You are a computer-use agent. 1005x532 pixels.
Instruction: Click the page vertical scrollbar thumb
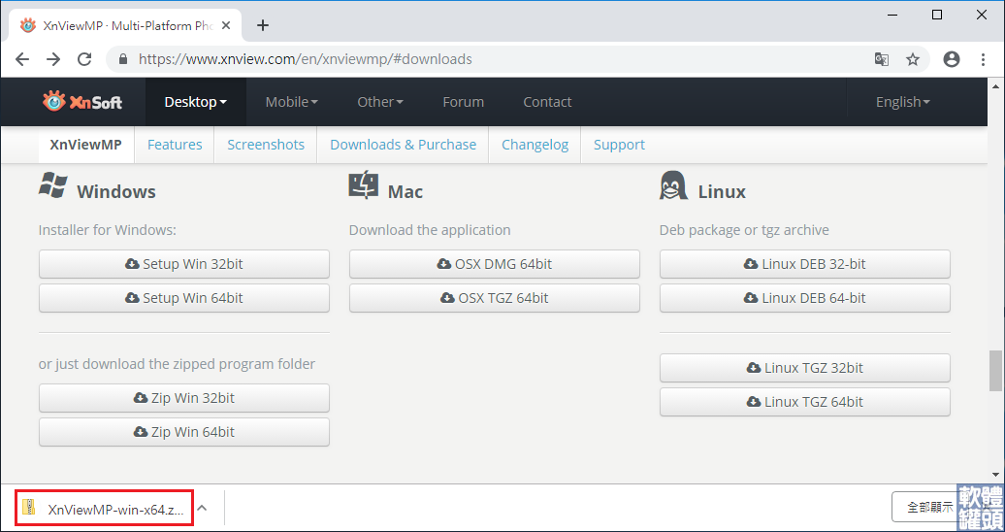pyautogui.click(x=995, y=370)
